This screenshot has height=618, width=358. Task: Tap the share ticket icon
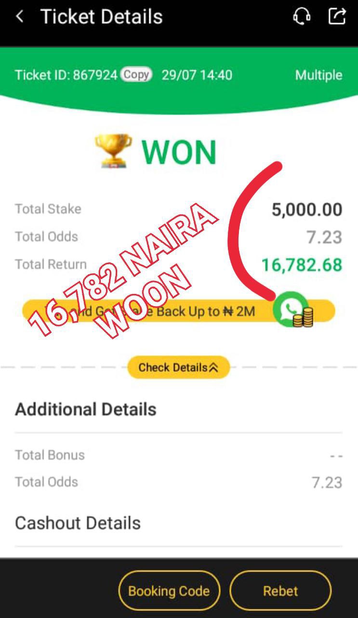click(x=337, y=16)
